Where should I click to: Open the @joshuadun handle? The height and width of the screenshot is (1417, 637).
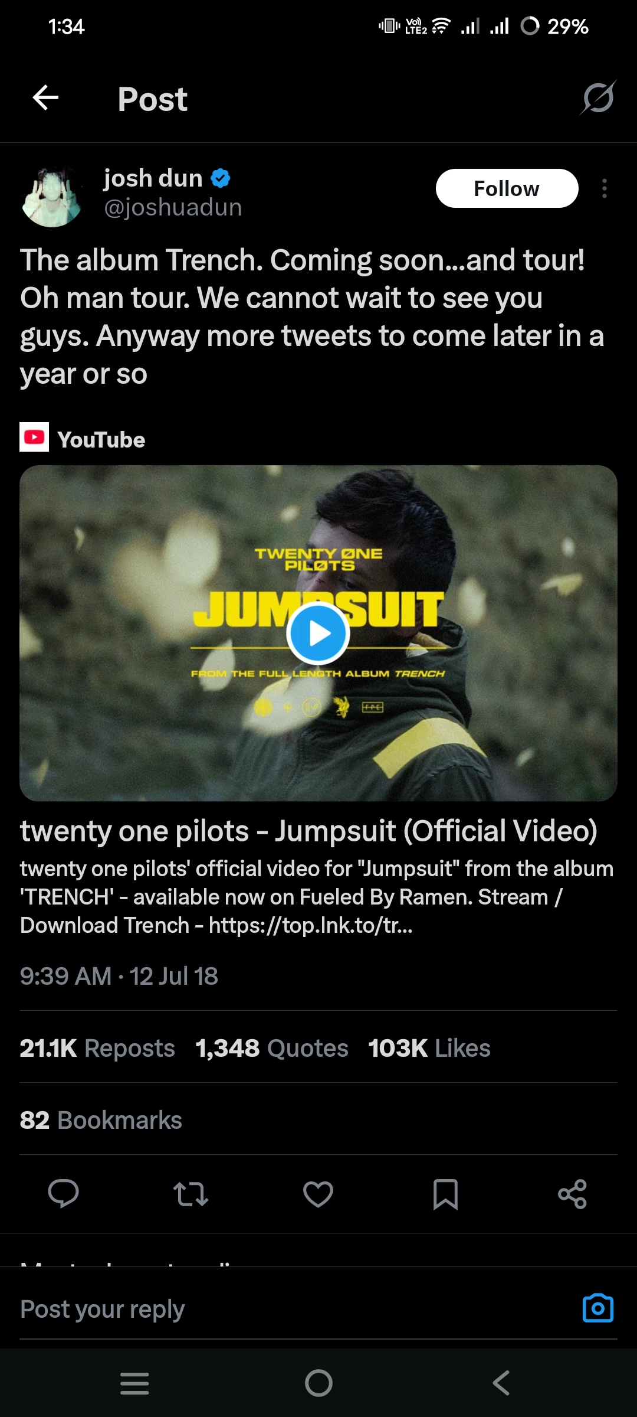[173, 207]
